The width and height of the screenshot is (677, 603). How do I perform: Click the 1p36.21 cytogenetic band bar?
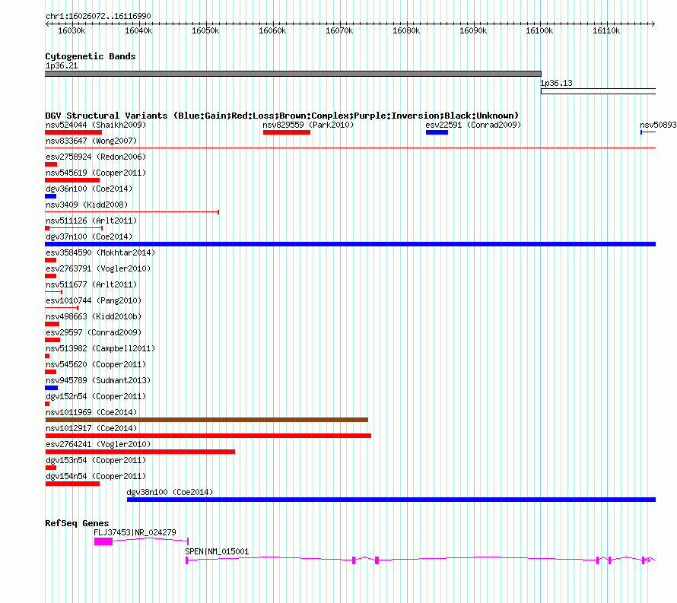(293, 74)
